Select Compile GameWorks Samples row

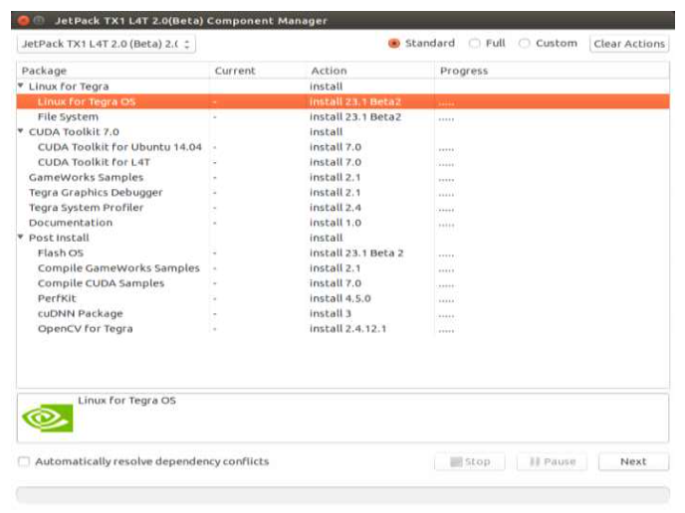(342, 268)
